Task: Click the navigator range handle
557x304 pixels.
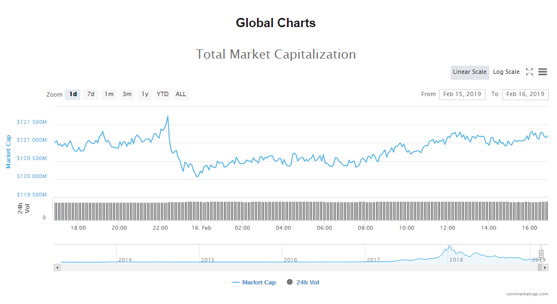Action: click(541, 254)
